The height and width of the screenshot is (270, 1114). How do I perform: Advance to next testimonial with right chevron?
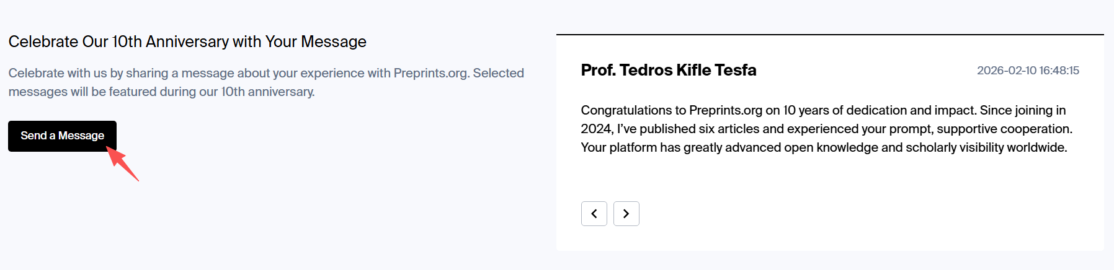626,214
